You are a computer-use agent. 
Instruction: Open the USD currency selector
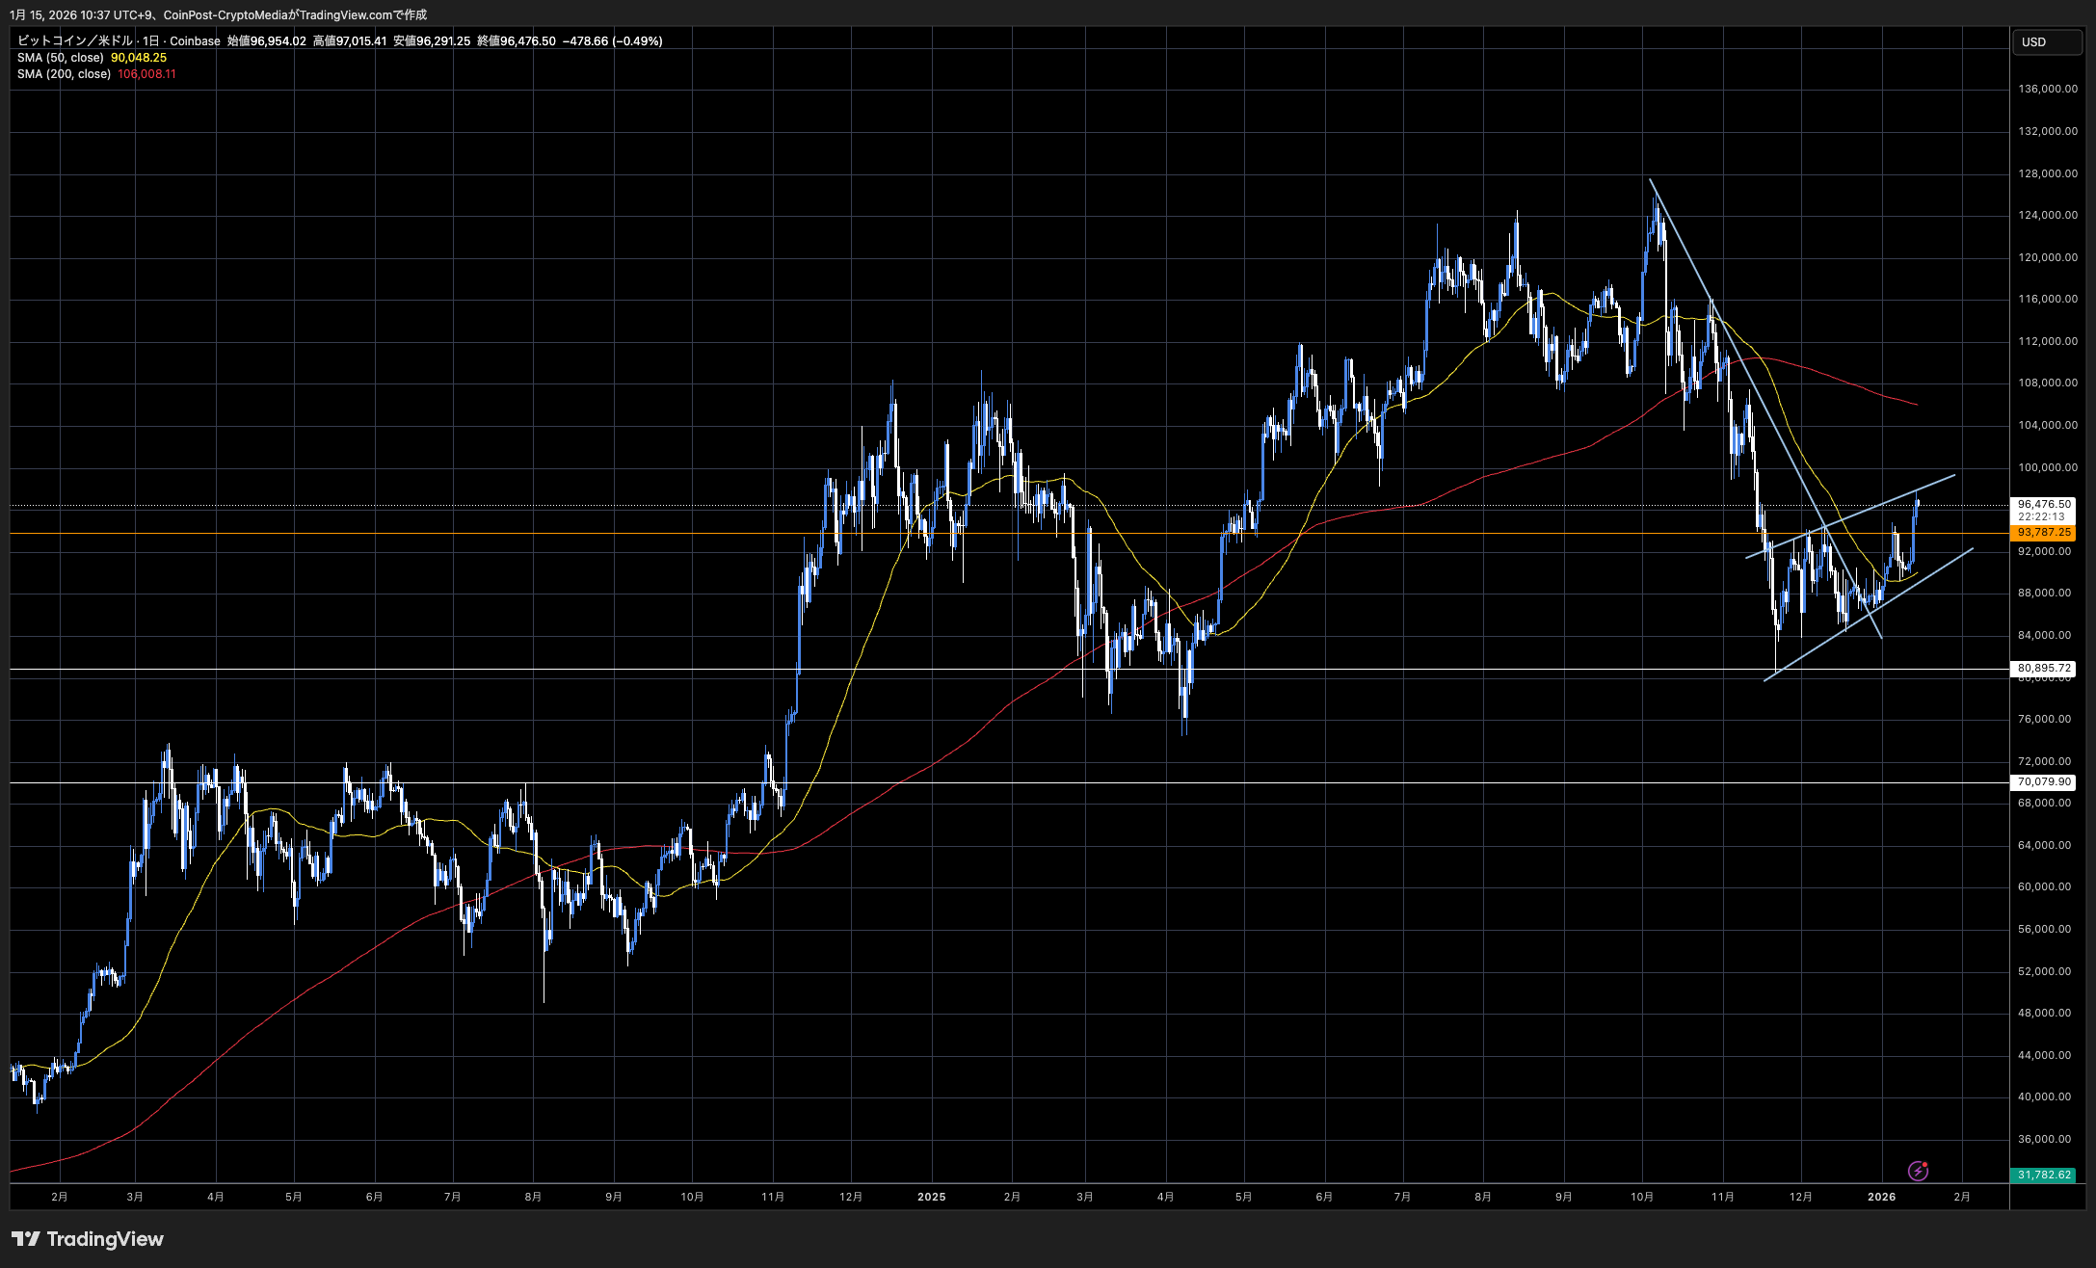tap(2046, 41)
